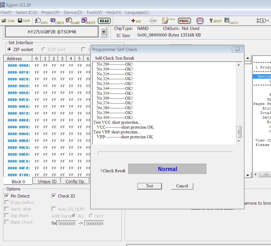Click the PROG. toolbar button
Viewport: 271px width, 246px height.
pos(184,21)
